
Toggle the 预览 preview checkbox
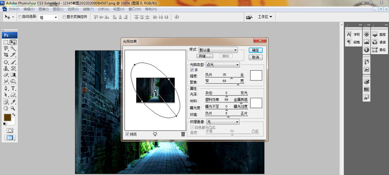(127, 134)
